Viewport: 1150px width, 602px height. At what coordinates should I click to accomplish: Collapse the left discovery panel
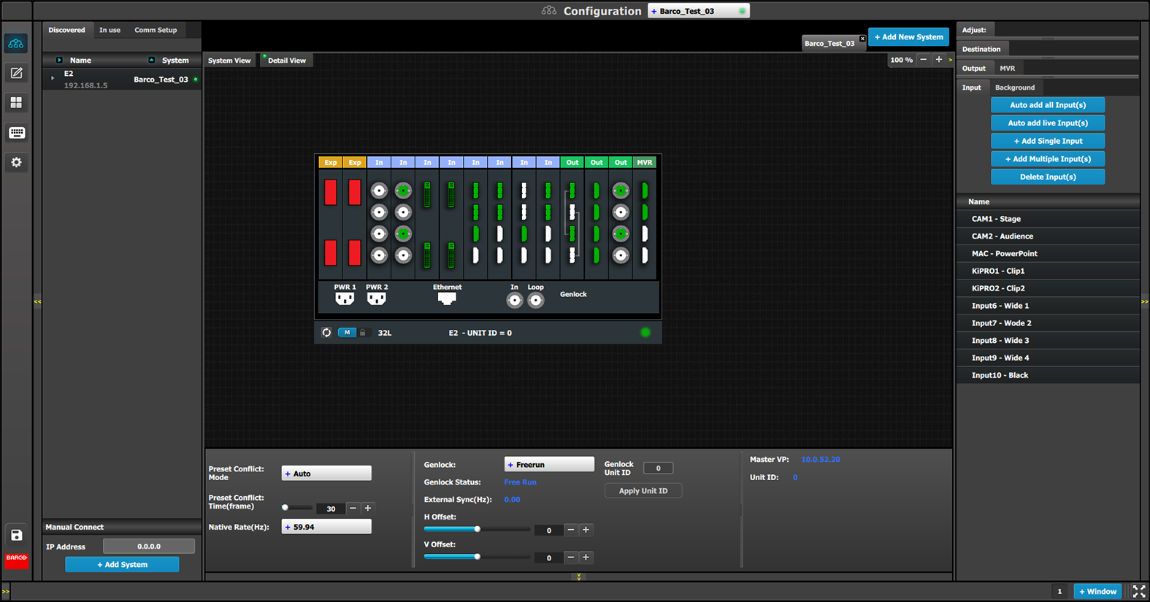[37, 301]
